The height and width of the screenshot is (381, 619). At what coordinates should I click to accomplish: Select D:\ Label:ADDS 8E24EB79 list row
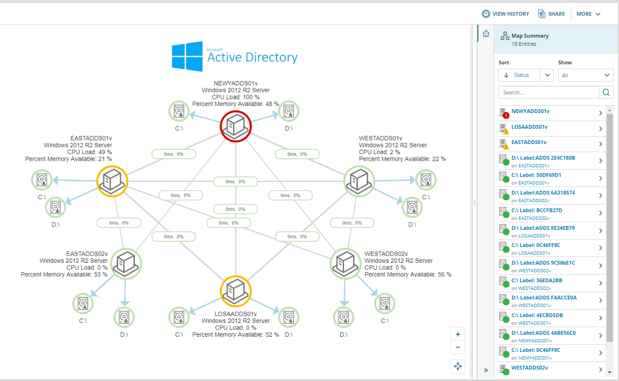tap(552, 231)
